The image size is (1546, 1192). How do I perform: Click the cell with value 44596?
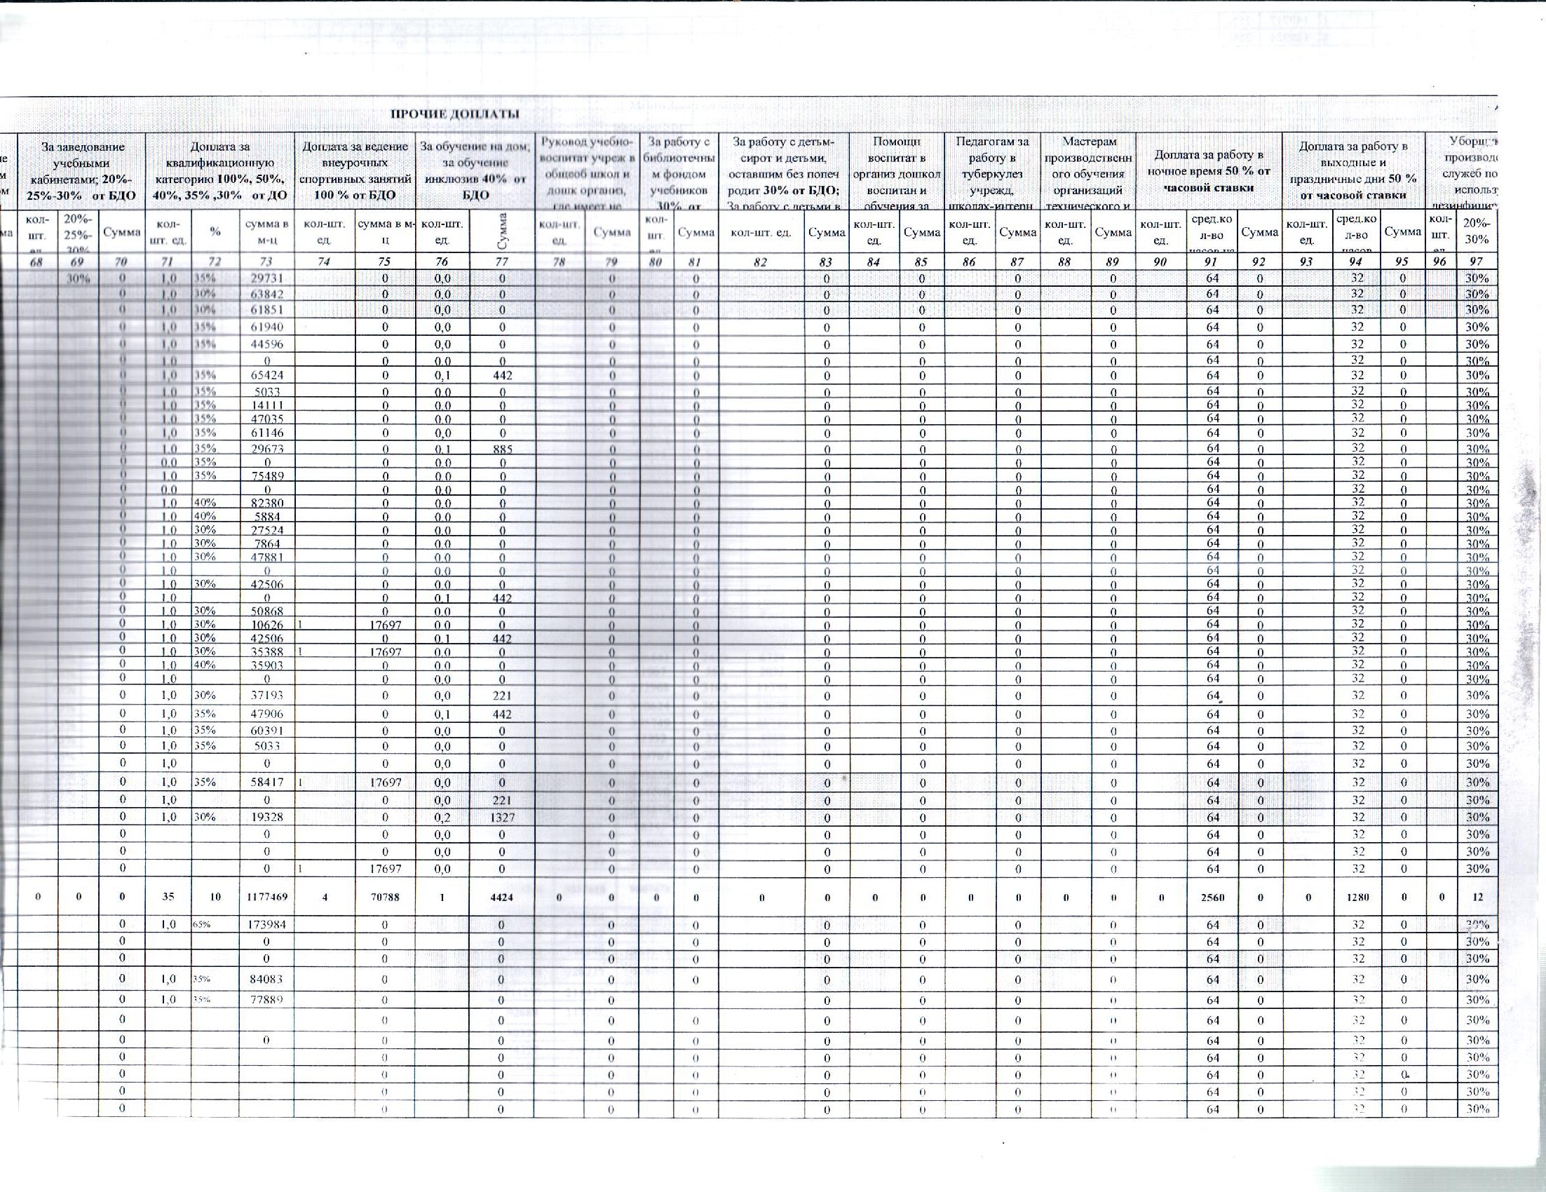point(266,346)
